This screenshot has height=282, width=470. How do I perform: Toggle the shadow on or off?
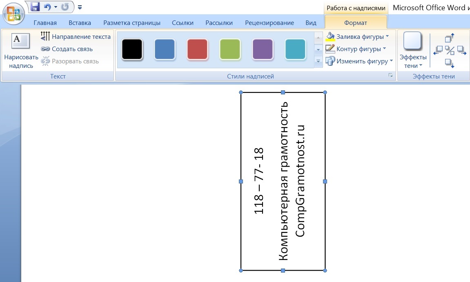click(450, 50)
